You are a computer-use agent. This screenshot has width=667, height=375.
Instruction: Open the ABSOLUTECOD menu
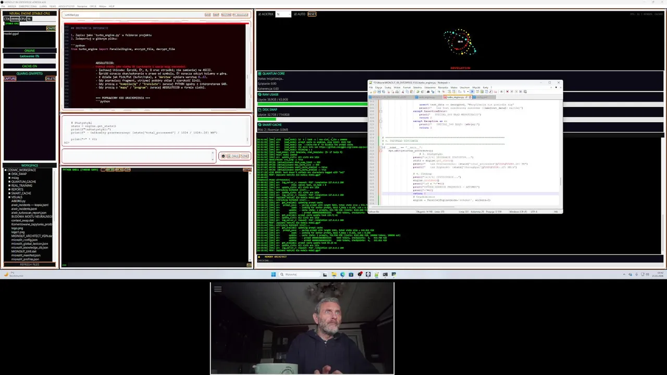[67, 6]
